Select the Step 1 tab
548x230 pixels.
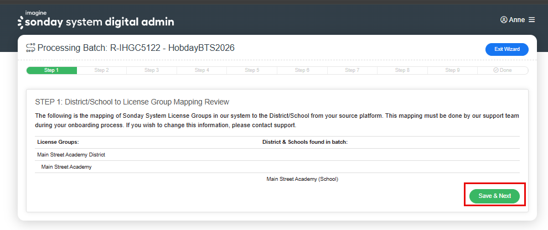point(51,70)
